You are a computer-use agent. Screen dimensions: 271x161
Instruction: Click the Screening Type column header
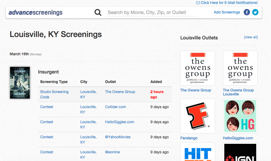(x=54, y=82)
